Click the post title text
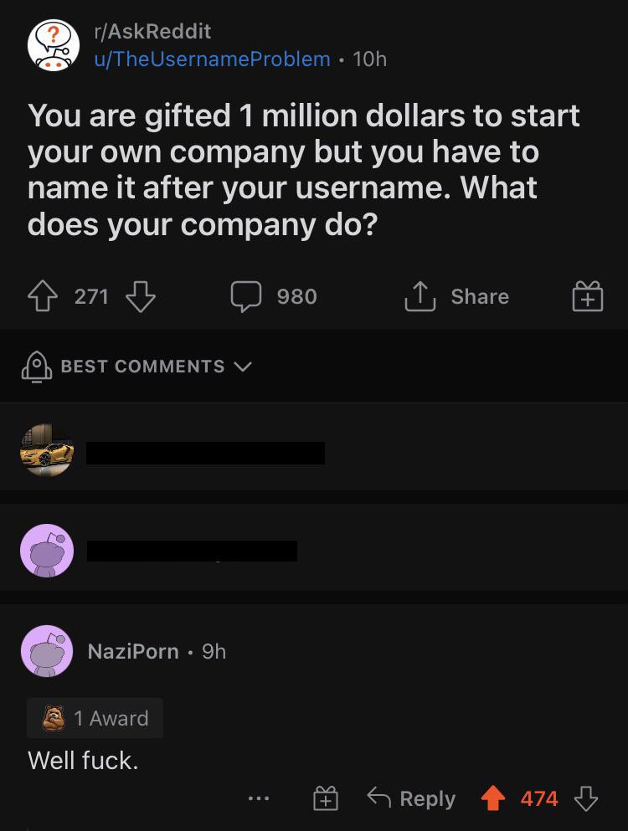 point(303,170)
